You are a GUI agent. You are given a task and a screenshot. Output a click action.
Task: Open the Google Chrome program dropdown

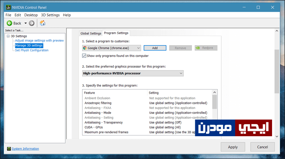point(112,48)
